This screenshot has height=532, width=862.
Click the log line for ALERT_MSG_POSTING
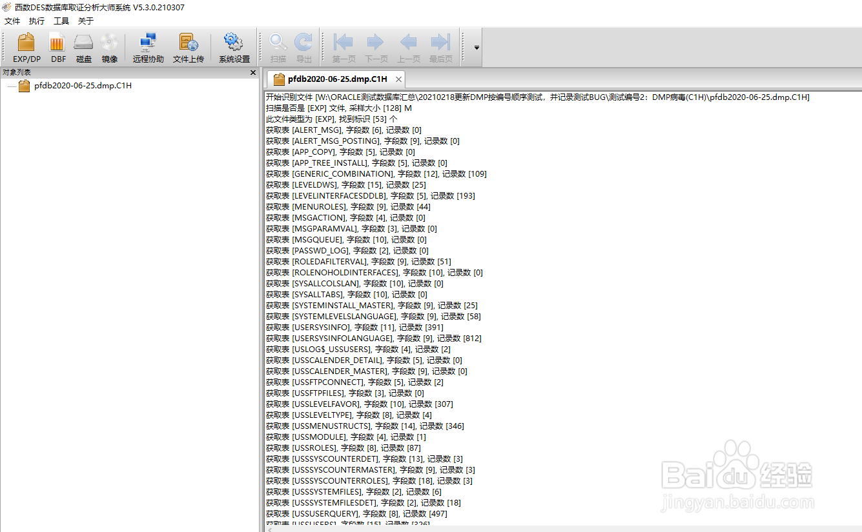point(363,141)
